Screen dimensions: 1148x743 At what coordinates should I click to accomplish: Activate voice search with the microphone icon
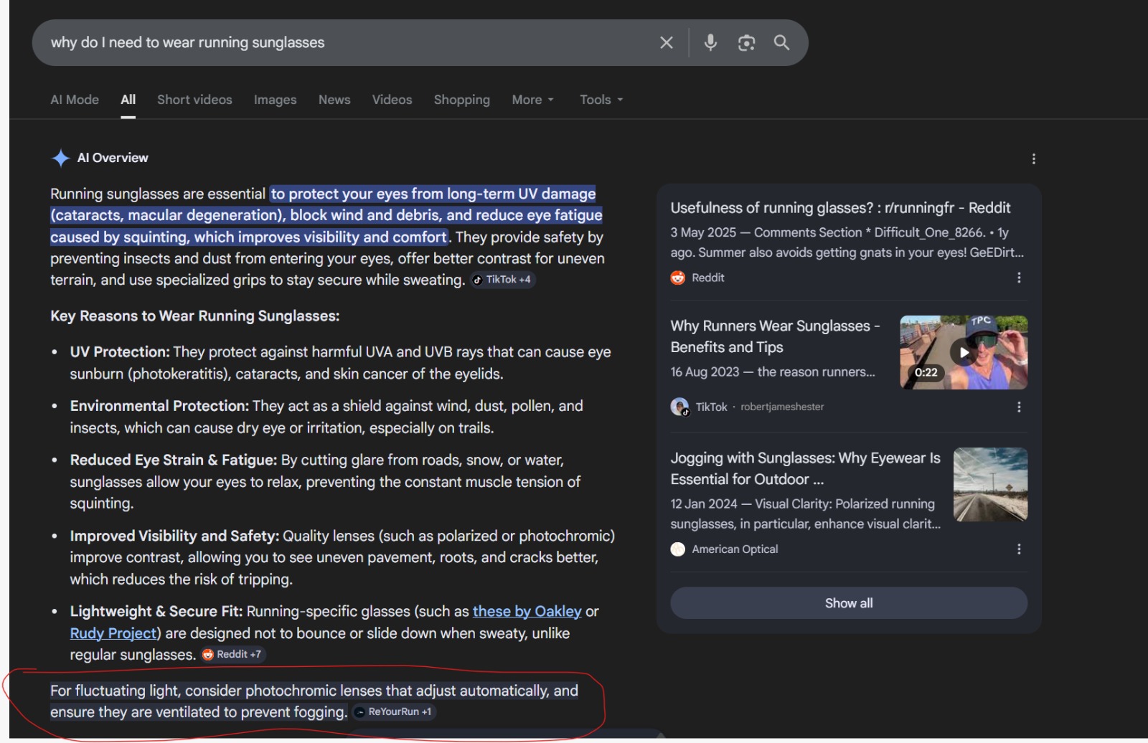click(711, 42)
